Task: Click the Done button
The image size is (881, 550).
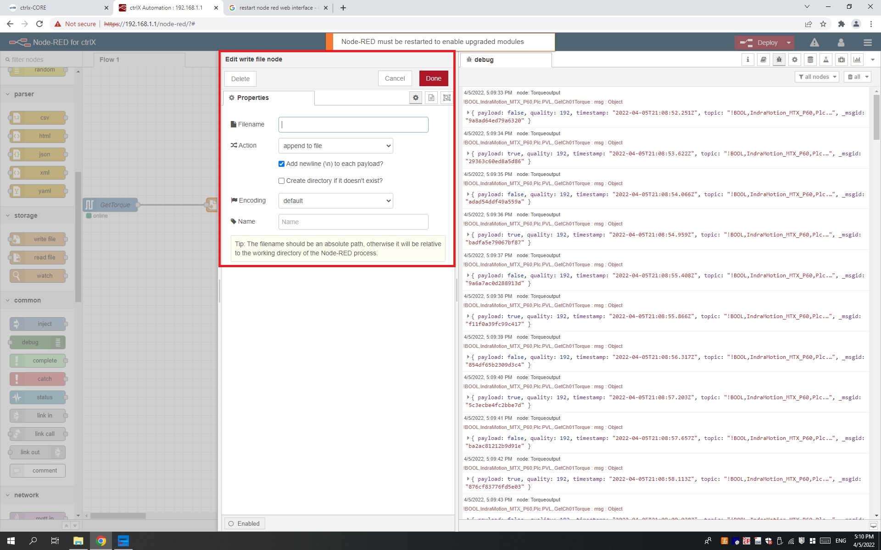Action: (433, 78)
